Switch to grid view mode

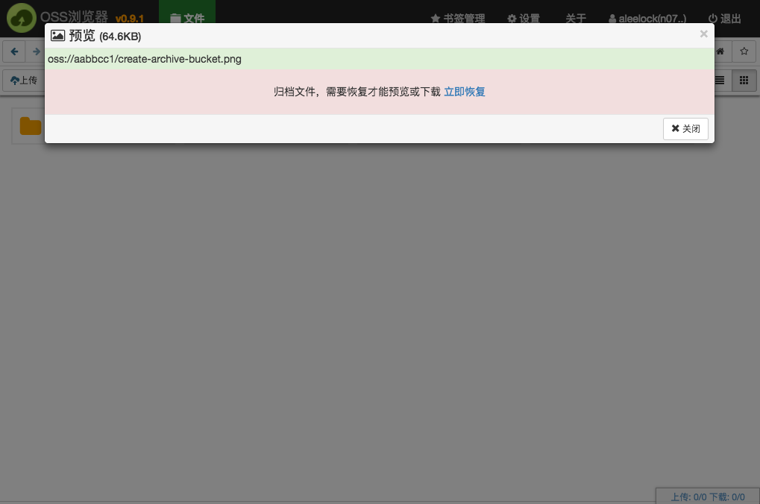coord(743,80)
